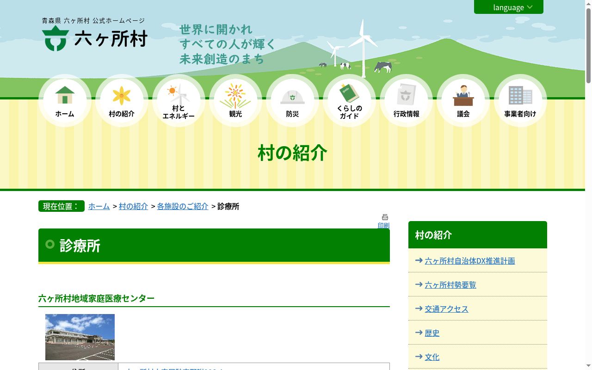Screen dimensions: 592x370
Task: Open 事業者向け building icon
Action: tap(520, 101)
